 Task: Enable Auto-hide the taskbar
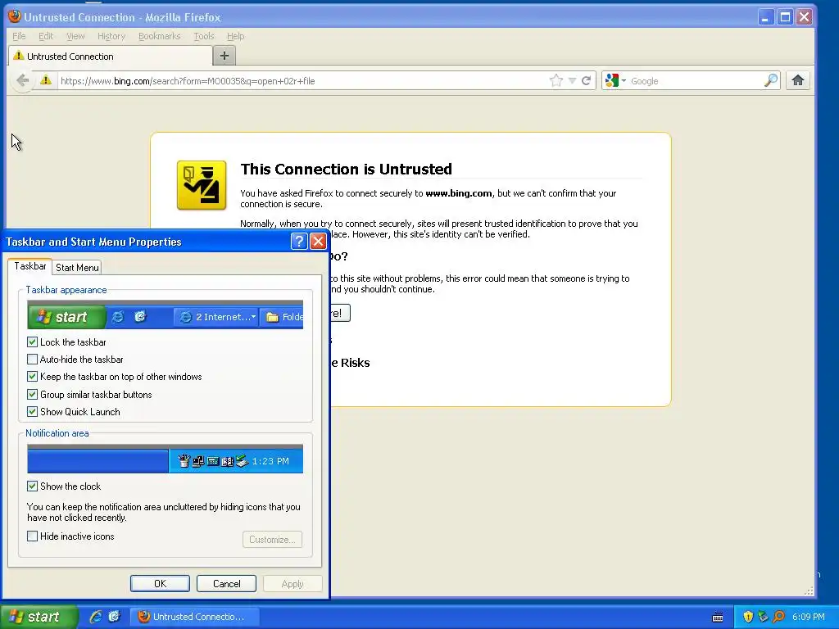pos(32,360)
